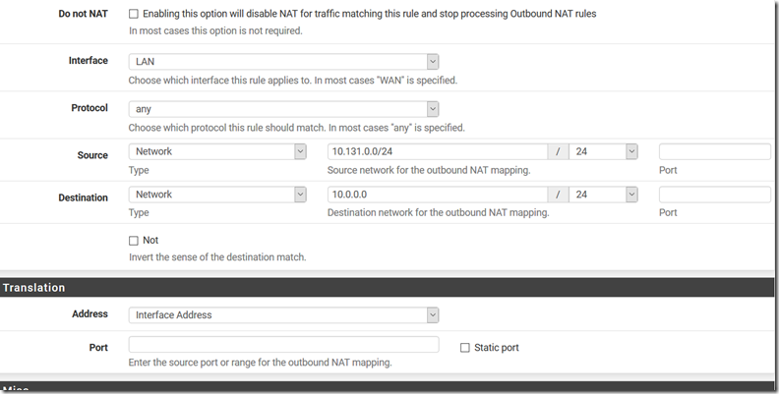Image resolution: width=779 pixels, height=394 pixels.
Task: Enable the Do not NAT checkbox
Action: [x=133, y=14]
